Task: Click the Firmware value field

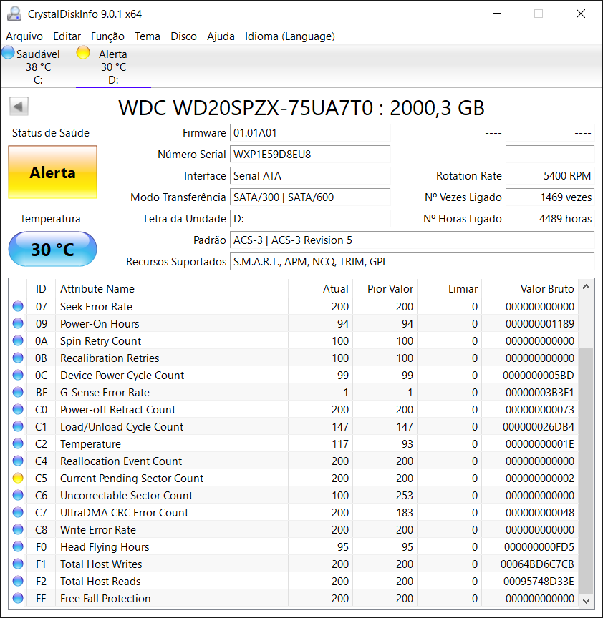Action: [x=310, y=133]
